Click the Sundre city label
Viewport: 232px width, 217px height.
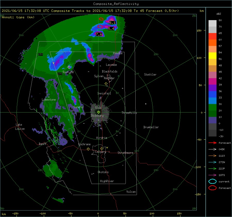(x=78, y=107)
